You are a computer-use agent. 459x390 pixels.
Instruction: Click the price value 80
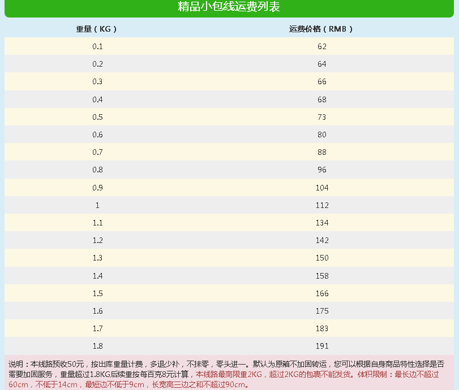coord(322,135)
